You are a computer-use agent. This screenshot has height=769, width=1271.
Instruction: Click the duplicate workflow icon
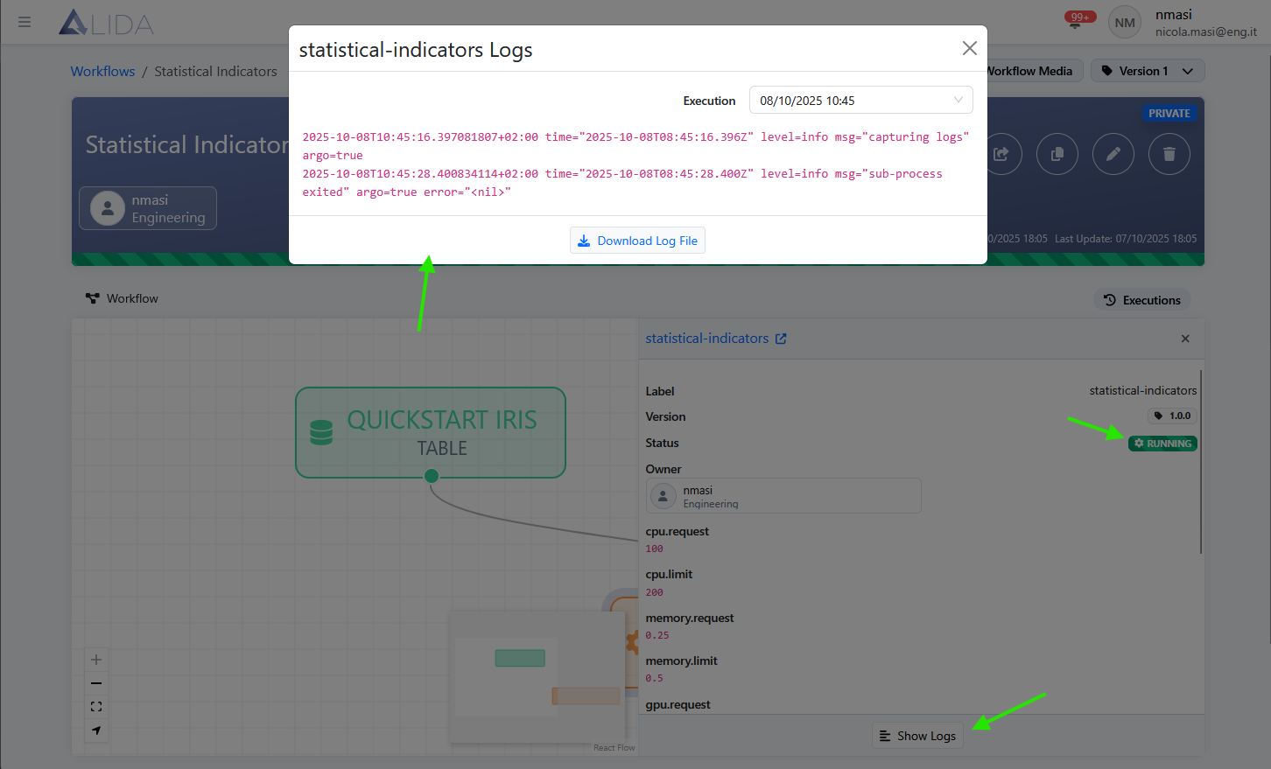[1057, 154]
